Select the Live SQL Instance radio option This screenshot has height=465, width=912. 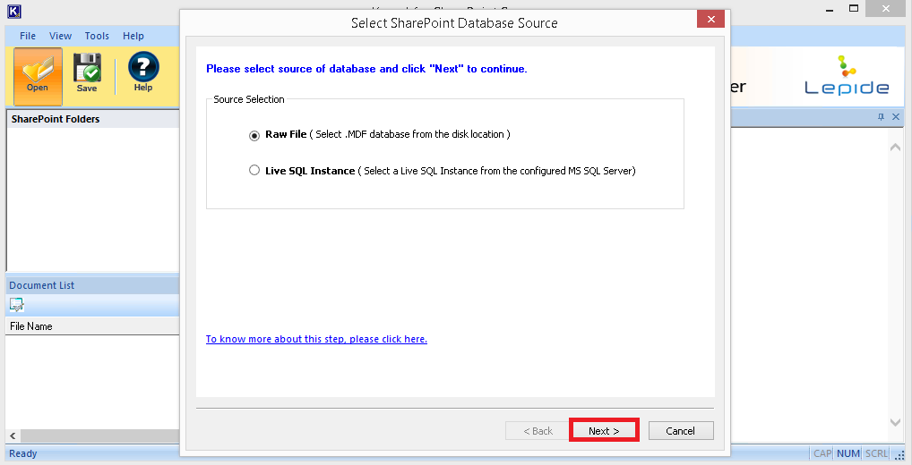click(x=254, y=171)
